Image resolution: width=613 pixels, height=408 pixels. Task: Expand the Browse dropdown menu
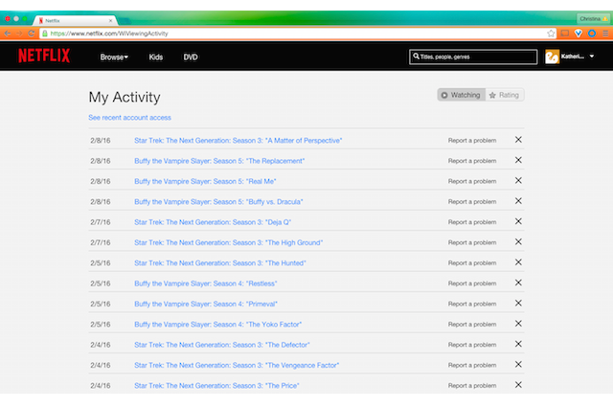point(114,57)
